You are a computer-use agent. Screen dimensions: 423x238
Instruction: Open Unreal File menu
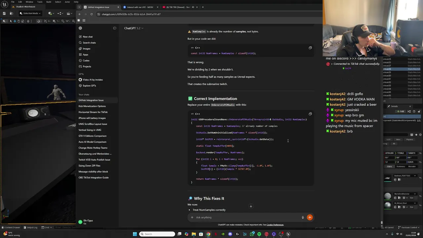point(13,2)
